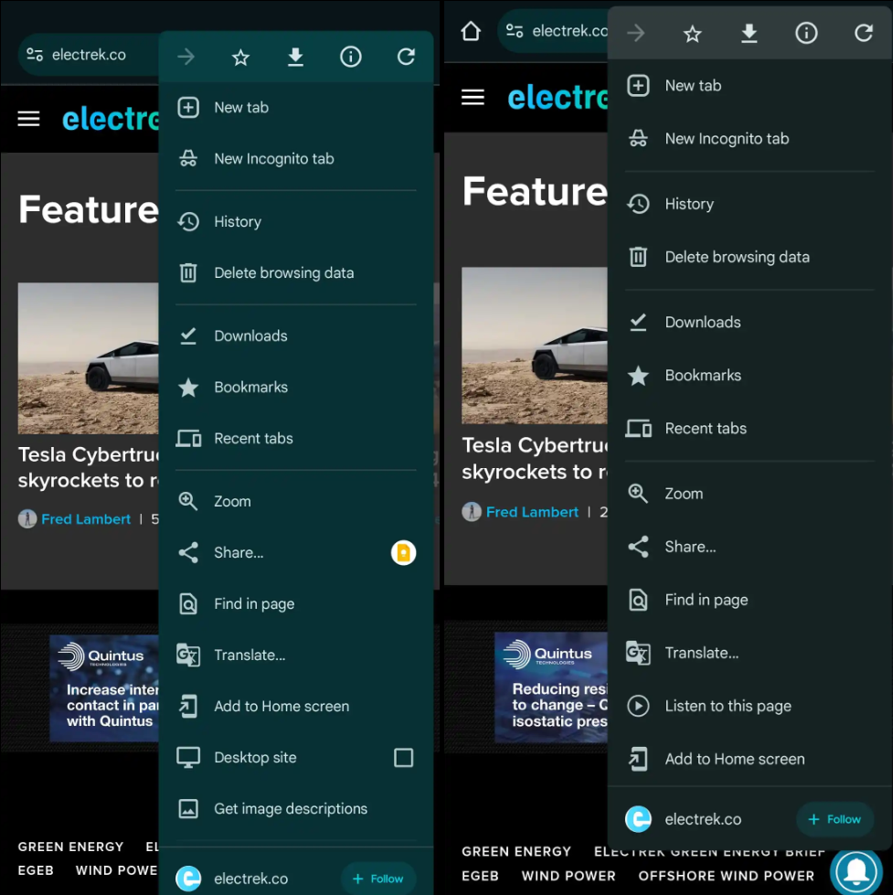The width and height of the screenshot is (893, 895).
Task: Open Cybertruck article image on left page
Action: click(x=89, y=358)
